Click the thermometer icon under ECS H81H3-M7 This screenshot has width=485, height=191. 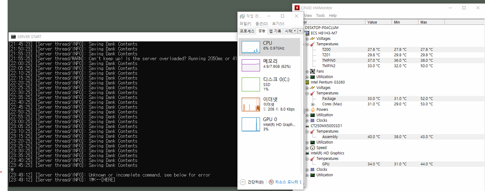[312, 44]
